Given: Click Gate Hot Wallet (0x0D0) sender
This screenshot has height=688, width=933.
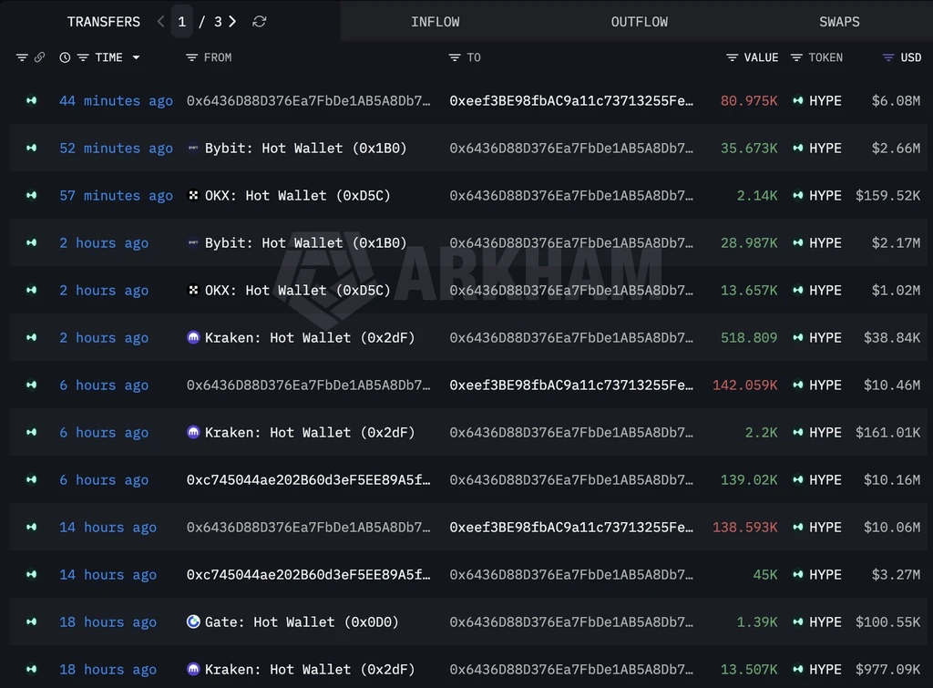Looking at the screenshot, I should point(302,622).
